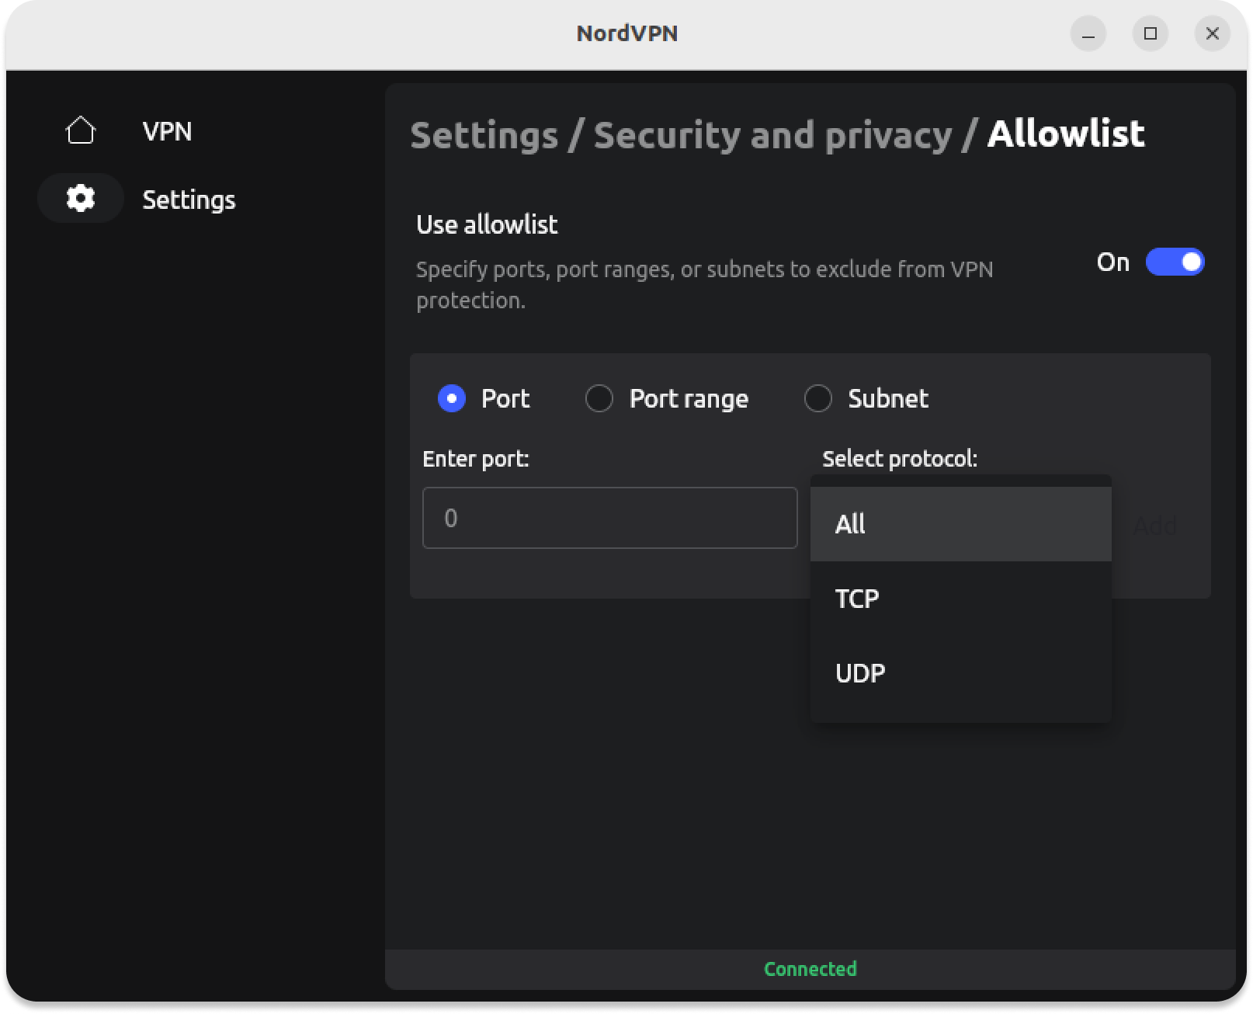Viewport: 1253px width, 1014px height.
Task: Open the VPN sidebar label
Action: tap(167, 131)
